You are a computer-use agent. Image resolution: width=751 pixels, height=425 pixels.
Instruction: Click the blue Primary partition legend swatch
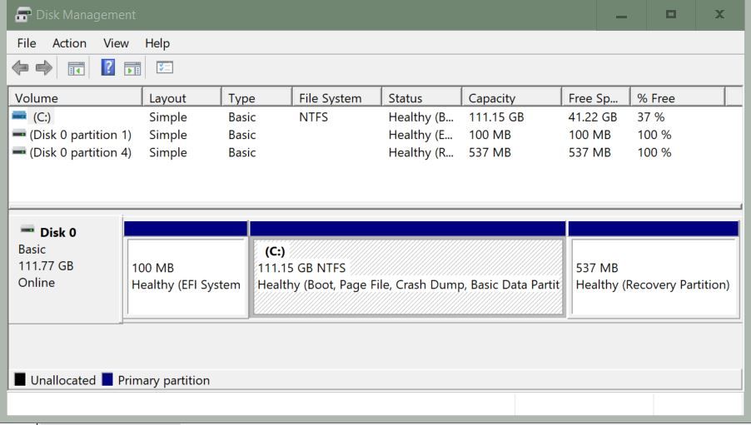click(107, 380)
